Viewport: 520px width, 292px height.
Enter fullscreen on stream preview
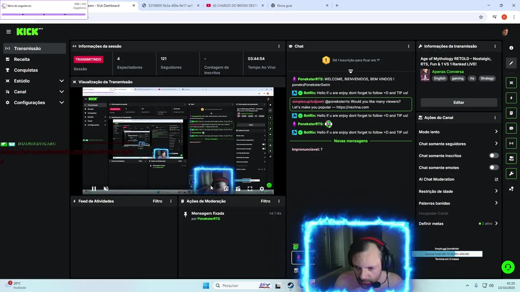(x=250, y=189)
